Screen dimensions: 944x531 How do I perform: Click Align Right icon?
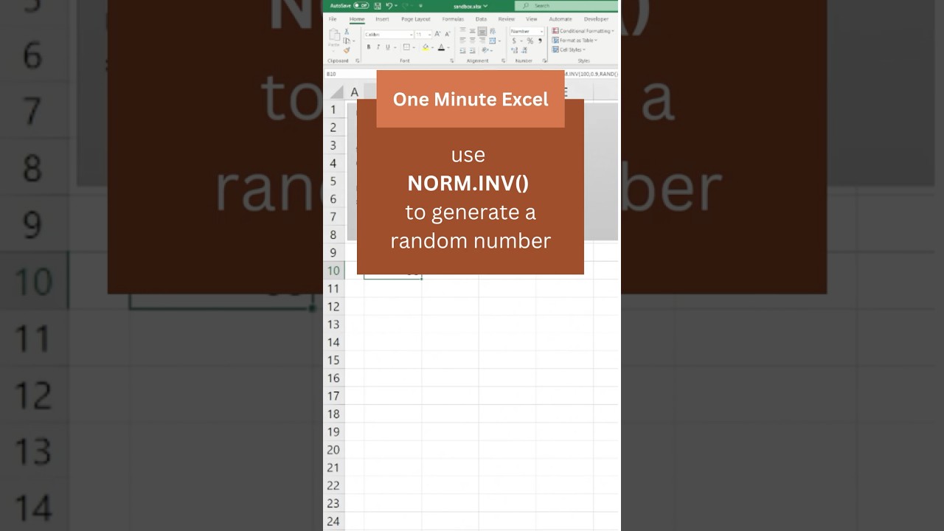pyautogui.click(x=482, y=41)
